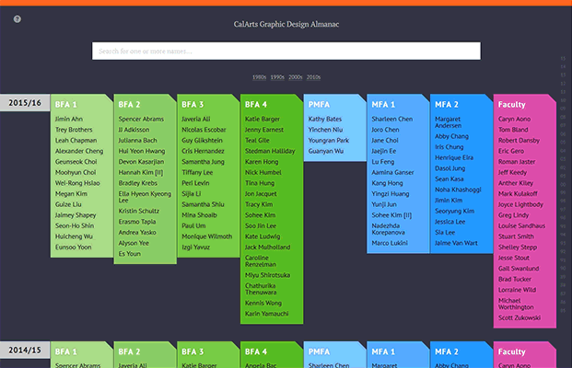
Task: Click the name search input field
Action: (286, 52)
